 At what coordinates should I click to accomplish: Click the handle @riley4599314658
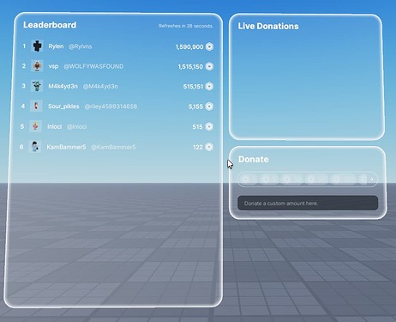click(111, 106)
